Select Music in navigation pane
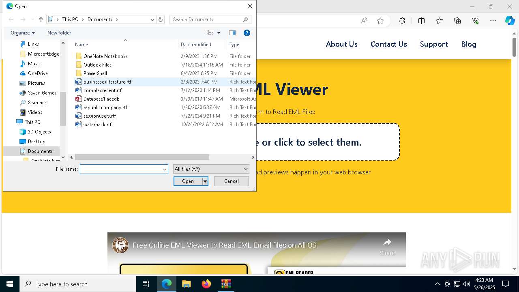 point(34,64)
